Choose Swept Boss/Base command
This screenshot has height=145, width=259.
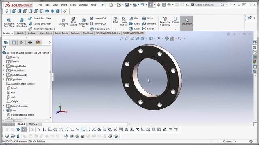[x=40, y=18]
